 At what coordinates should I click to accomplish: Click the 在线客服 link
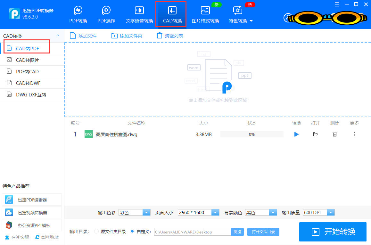coord(17,237)
